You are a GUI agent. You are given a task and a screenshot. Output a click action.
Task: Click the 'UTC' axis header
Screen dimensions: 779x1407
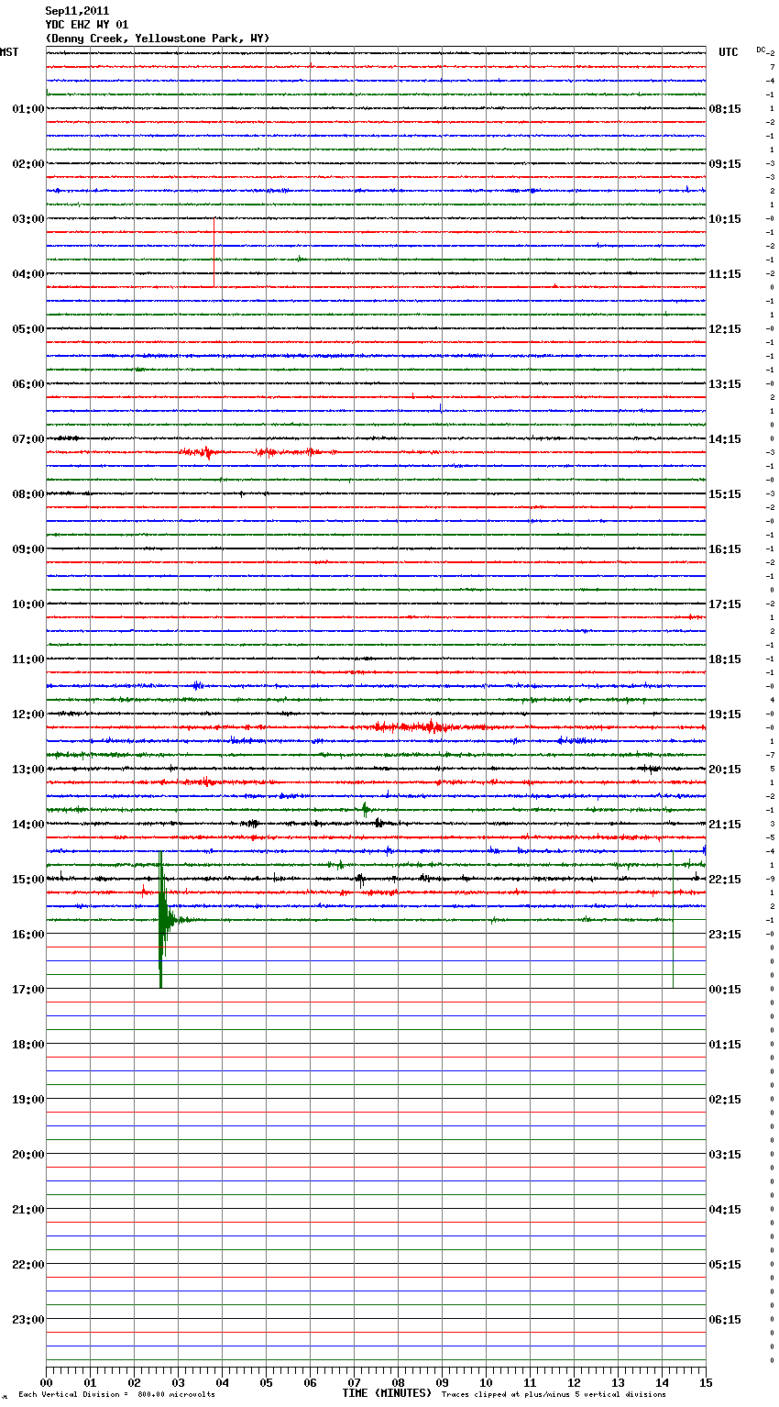728,52
